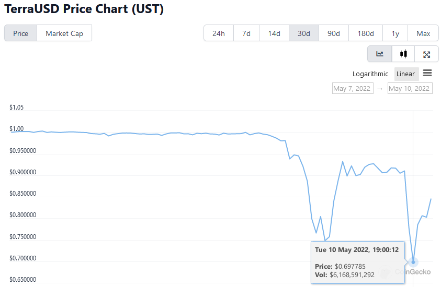Open chart hamburger menu icon
This screenshot has width=441, height=287.
(427, 73)
